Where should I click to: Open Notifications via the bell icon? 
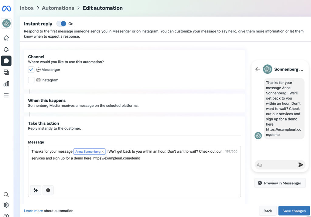pos(6,49)
